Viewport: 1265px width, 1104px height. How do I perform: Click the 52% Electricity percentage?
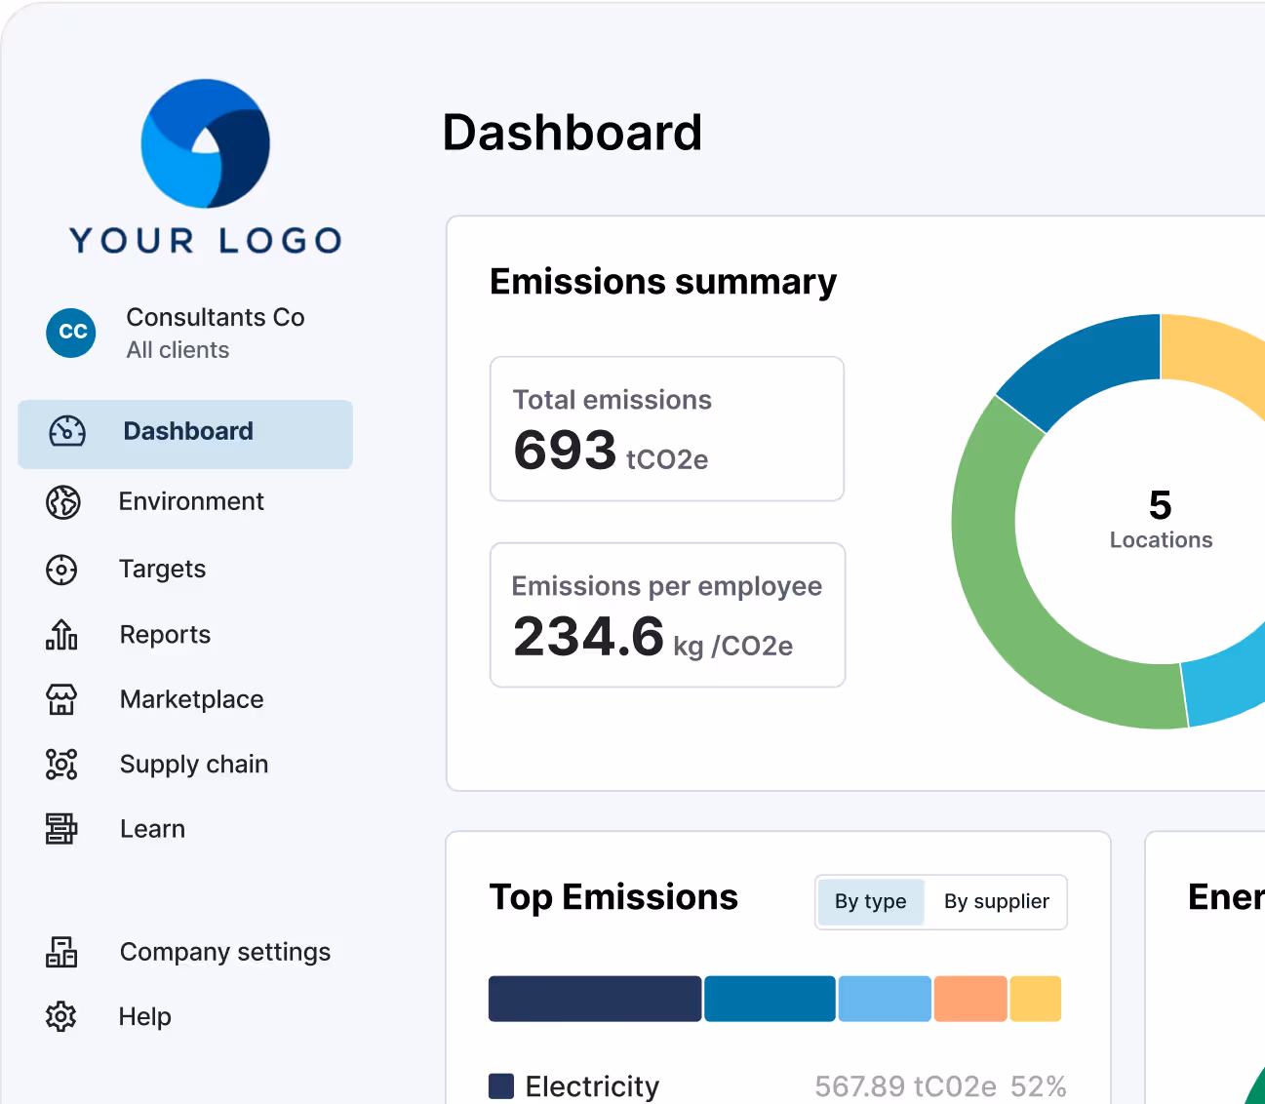click(x=1039, y=1086)
